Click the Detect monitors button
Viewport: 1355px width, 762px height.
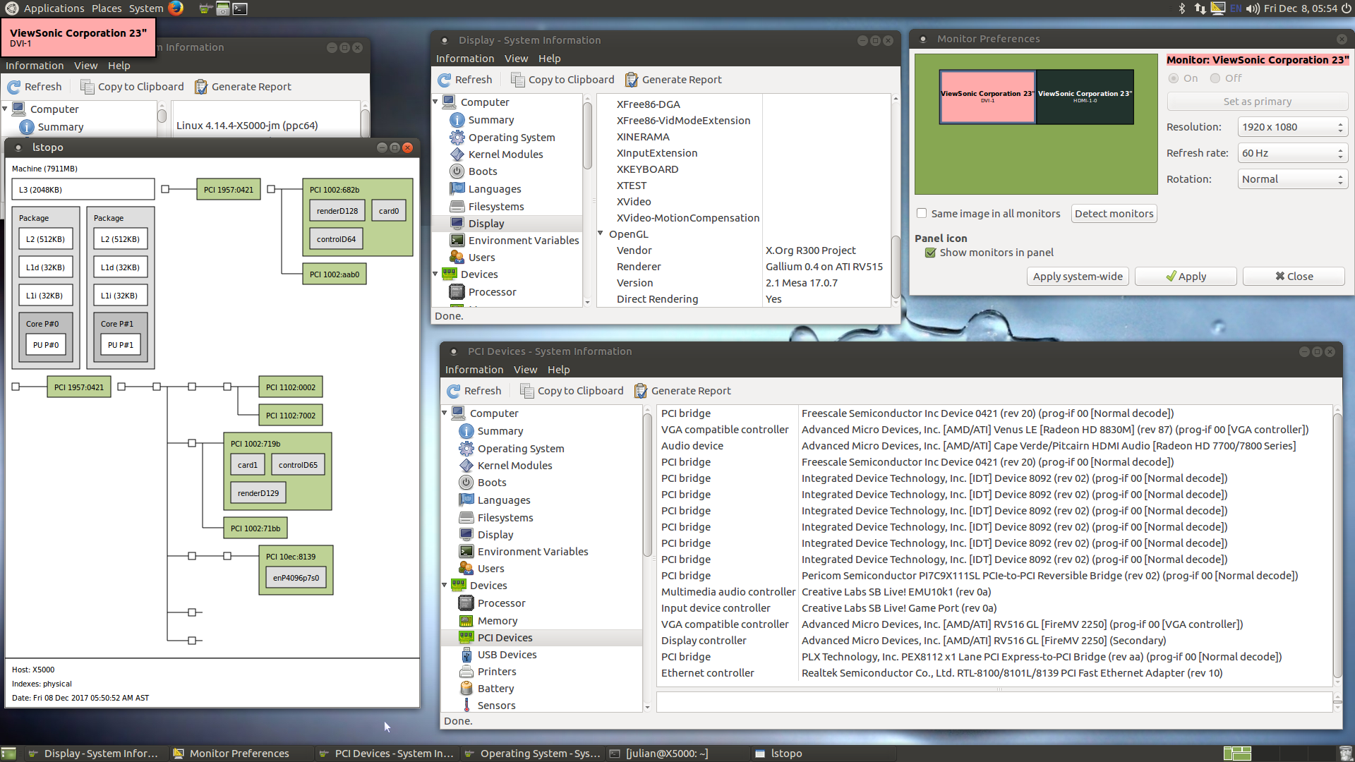pos(1114,214)
